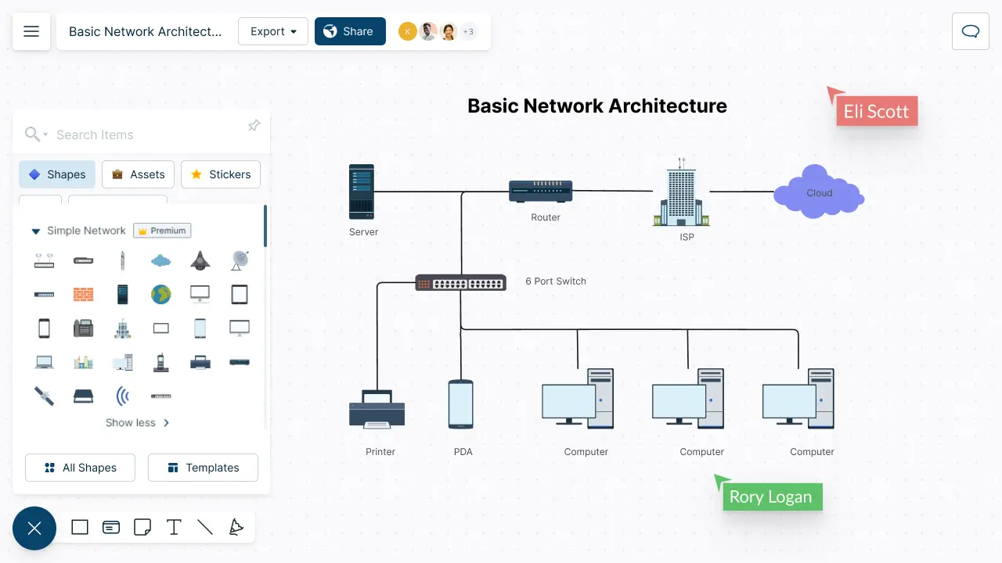Click the 'Router' label on canvas

pos(546,217)
